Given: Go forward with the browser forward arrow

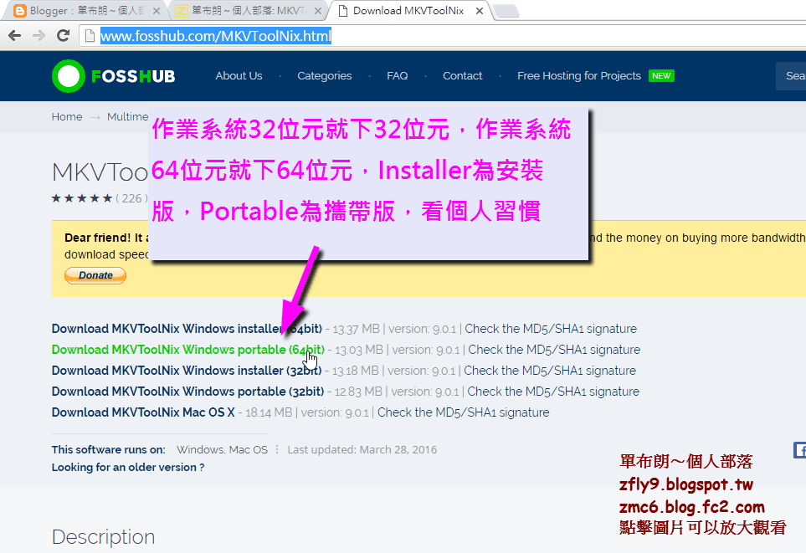Looking at the screenshot, I should 39,35.
